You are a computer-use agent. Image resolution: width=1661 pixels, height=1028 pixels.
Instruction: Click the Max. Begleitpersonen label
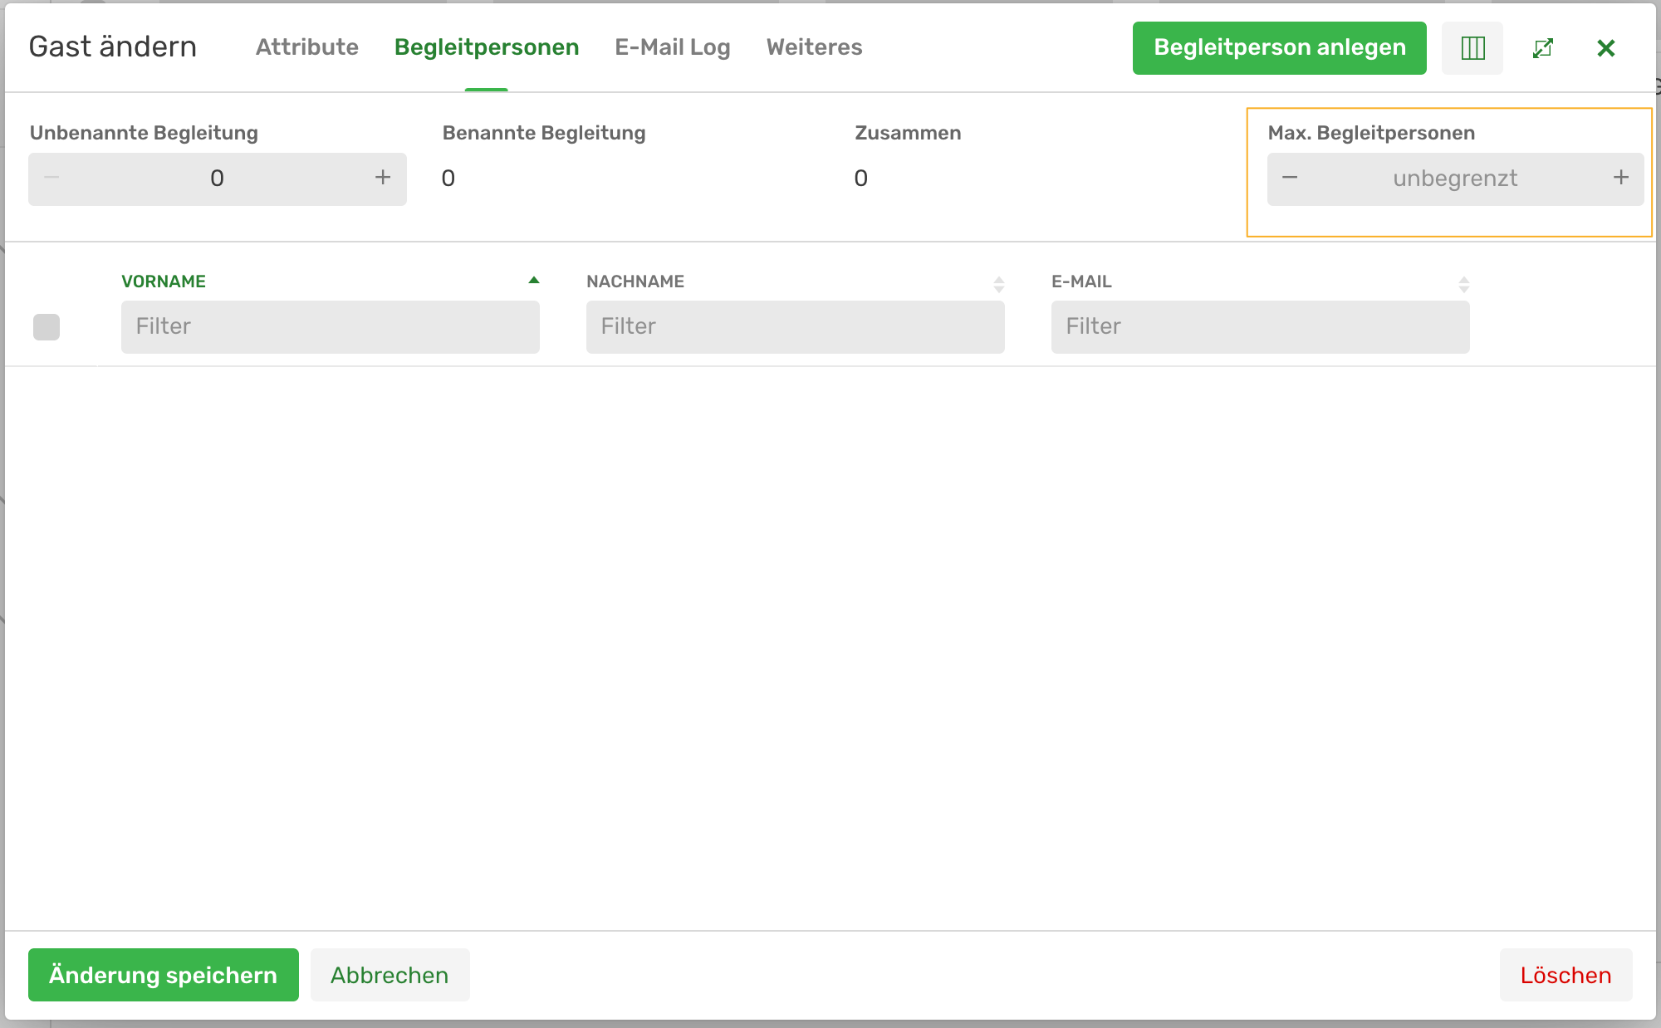1371,133
